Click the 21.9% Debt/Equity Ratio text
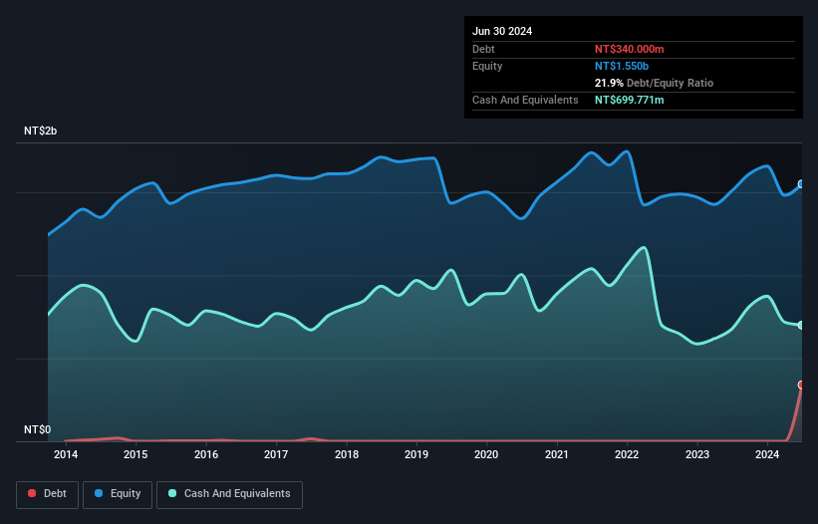 click(654, 83)
